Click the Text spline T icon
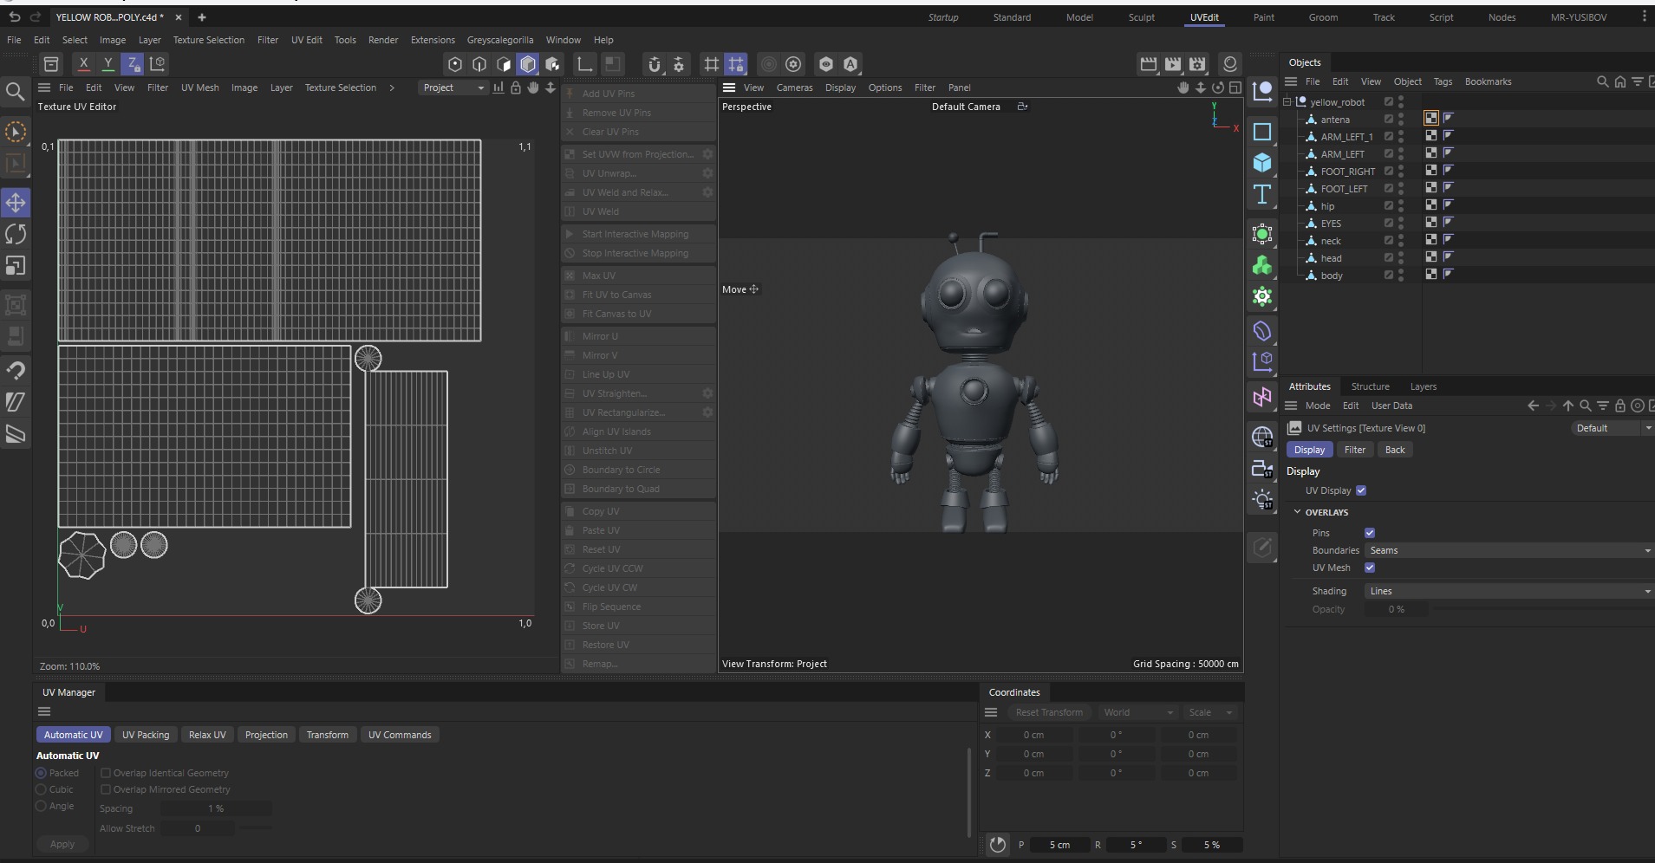This screenshot has height=863, width=1655. tap(1262, 194)
